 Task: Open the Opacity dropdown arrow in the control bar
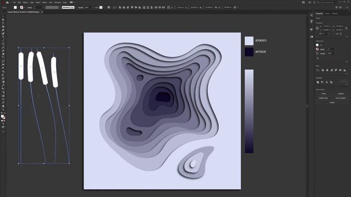tap(93, 7)
